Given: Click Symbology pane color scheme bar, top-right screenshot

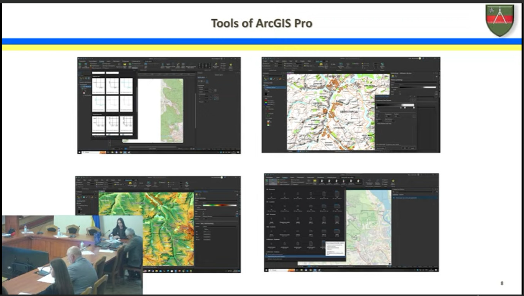Looking at the screenshot, I should pyautogui.click(x=418, y=87).
